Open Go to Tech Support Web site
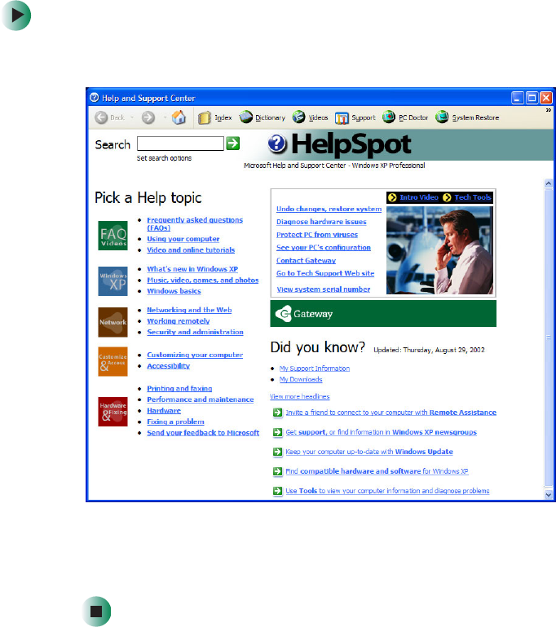556x627 pixels. tap(325, 273)
